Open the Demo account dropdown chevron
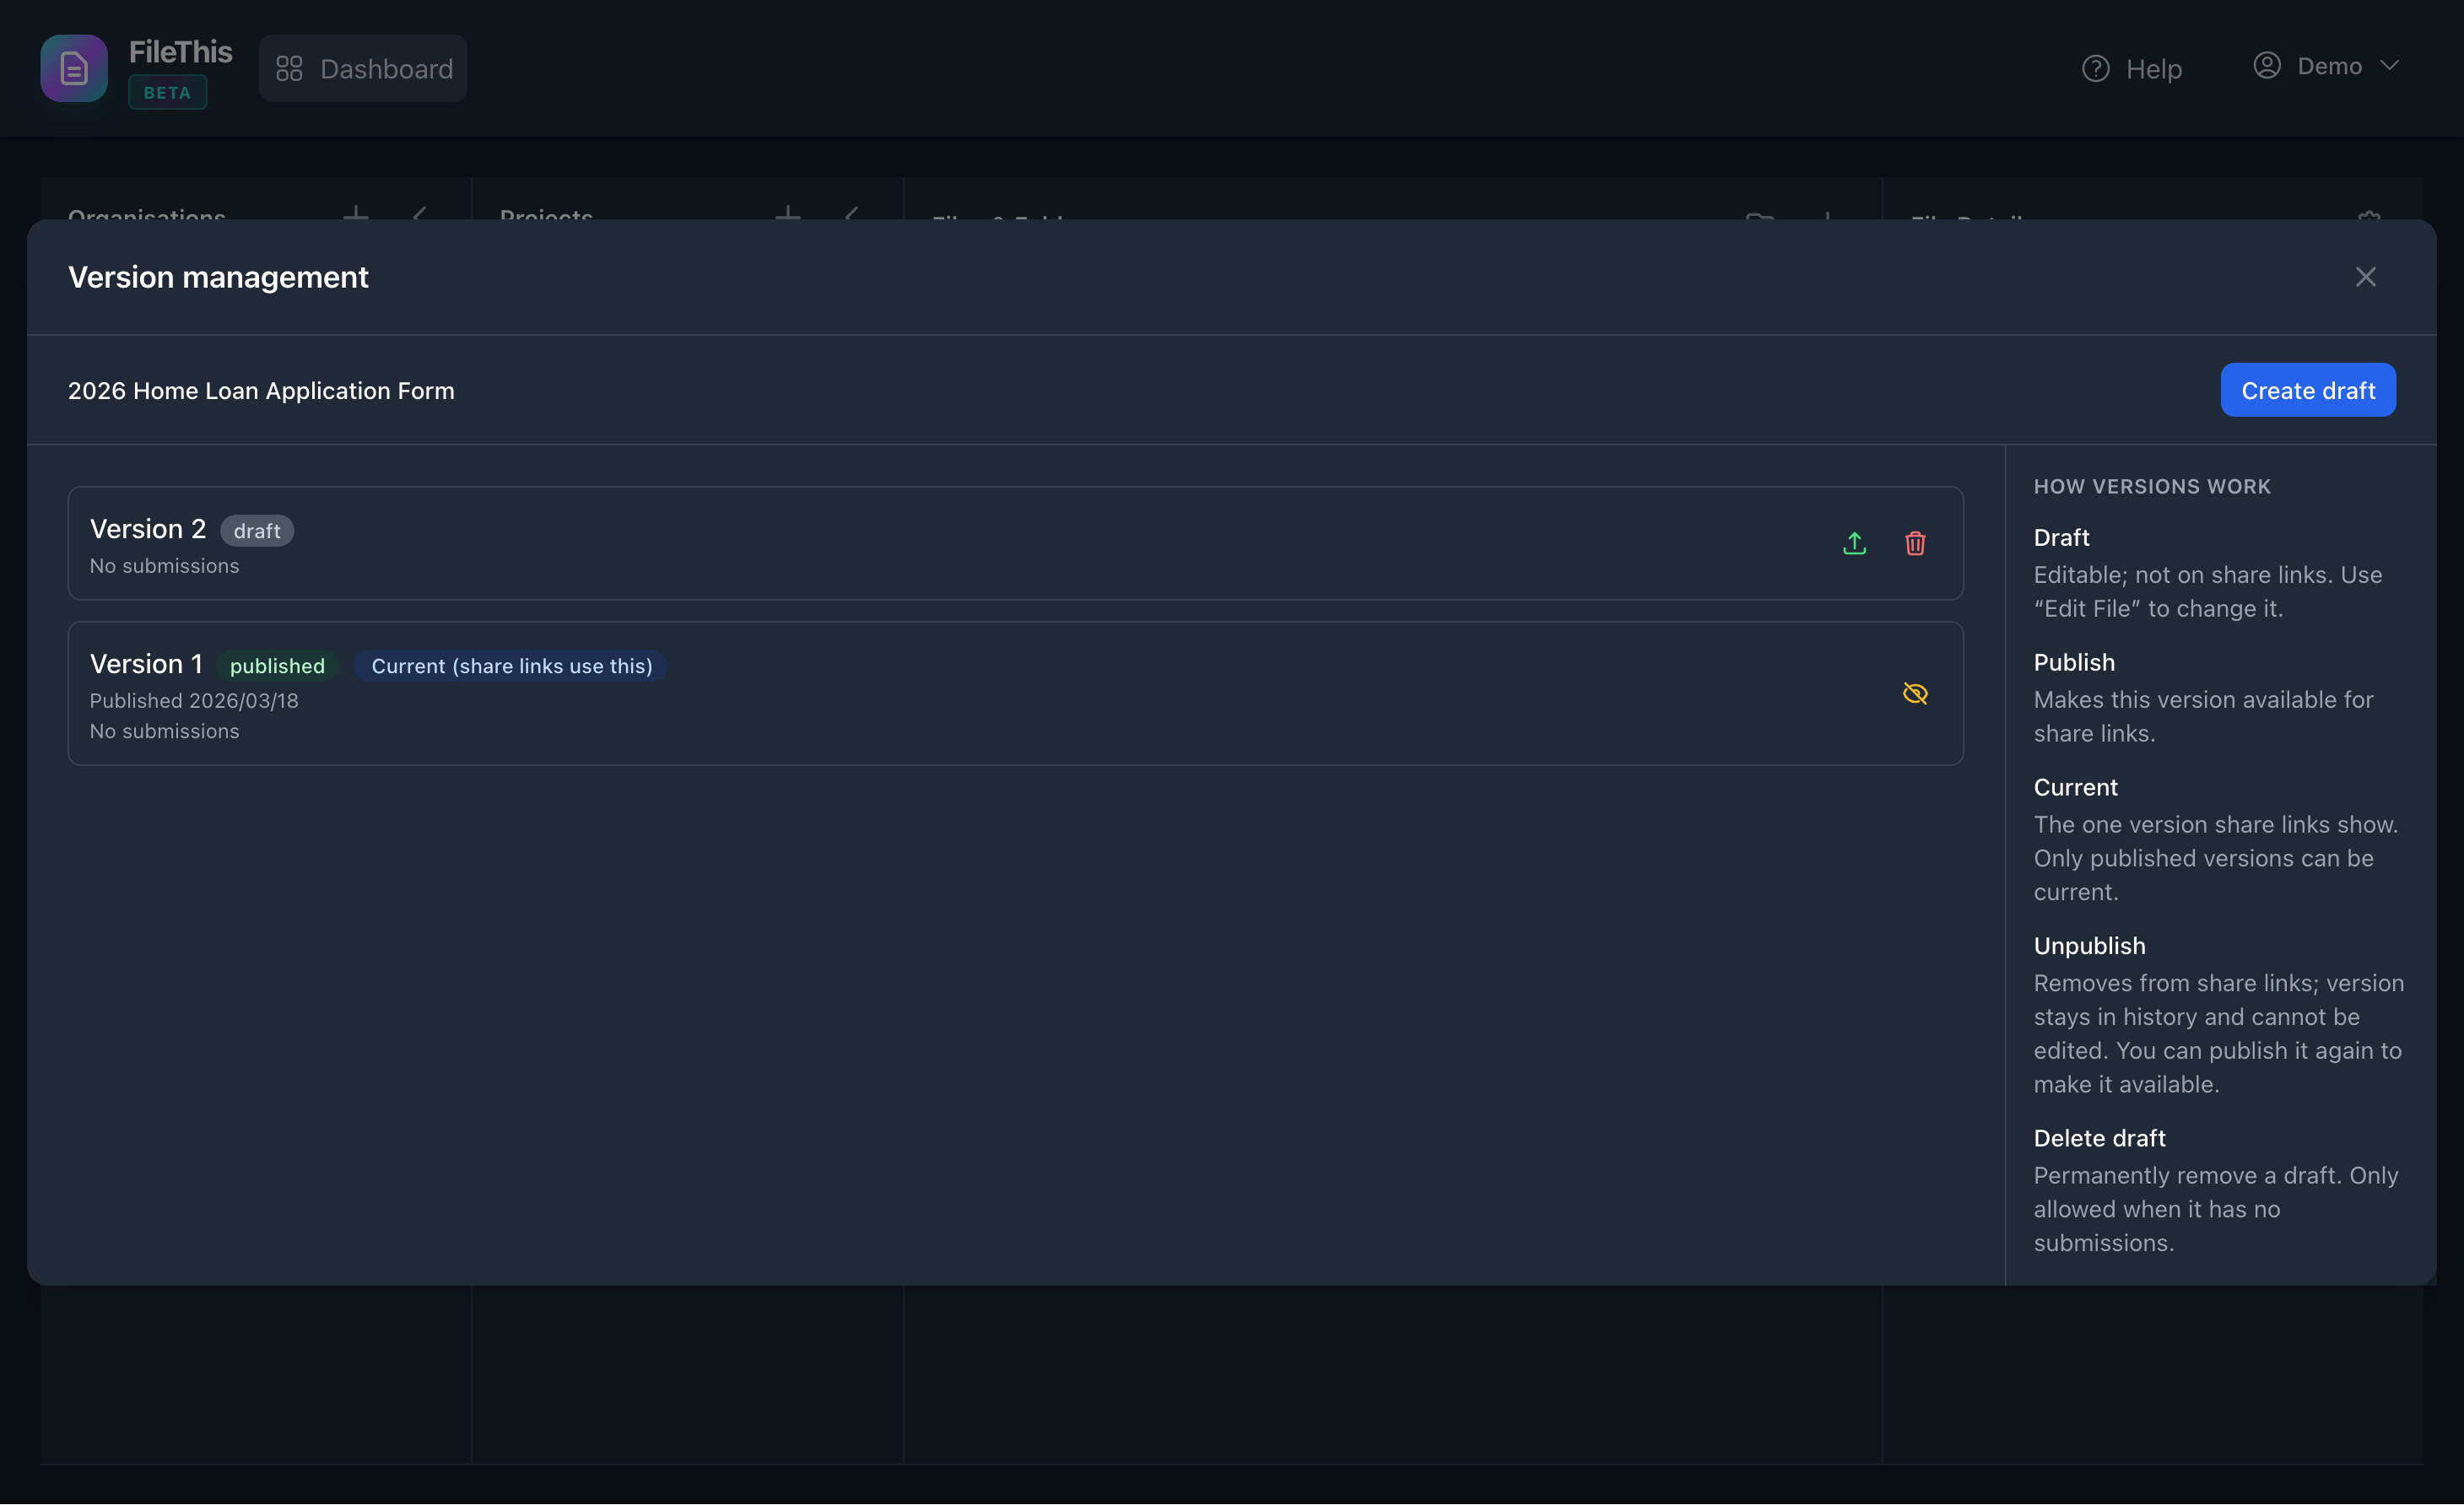 (2391, 66)
